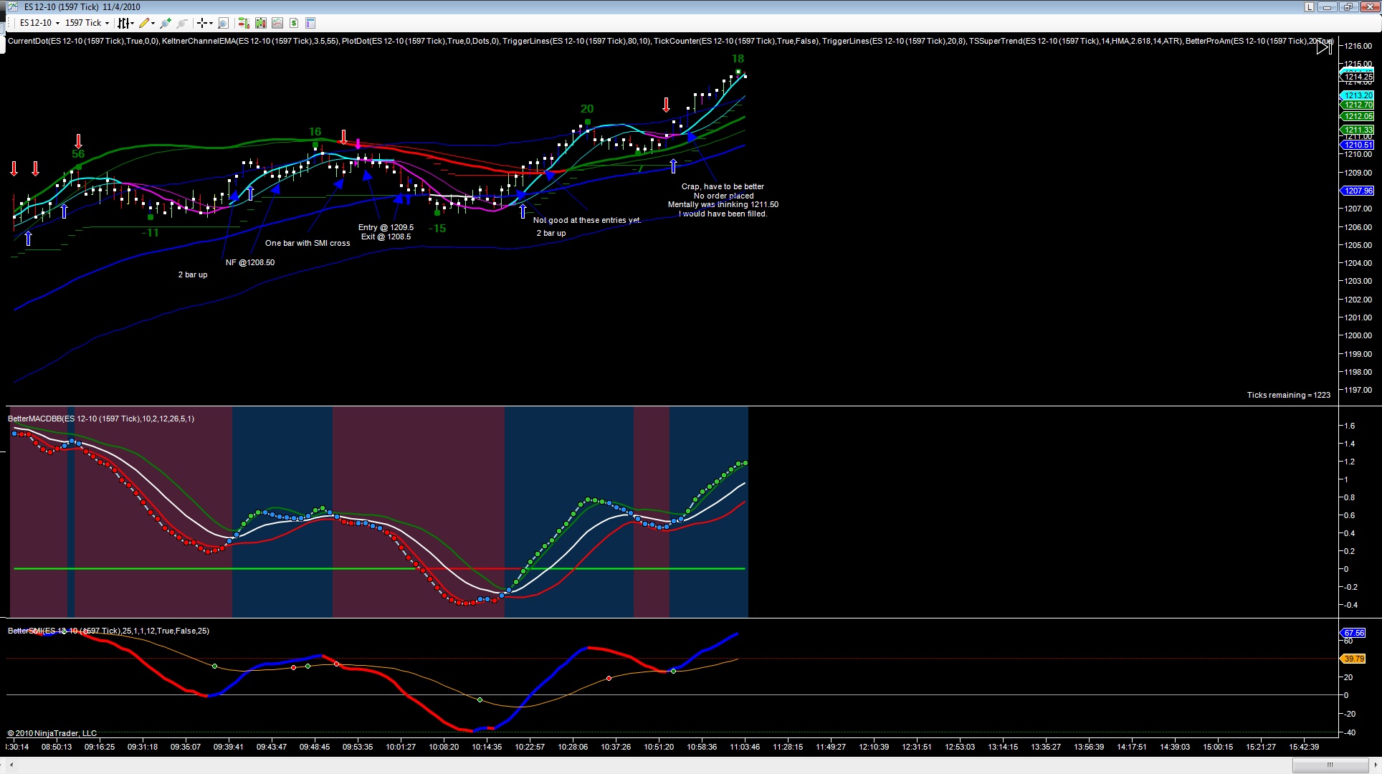Click the green 16 swing label
The image size is (1382, 774).
(x=315, y=132)
